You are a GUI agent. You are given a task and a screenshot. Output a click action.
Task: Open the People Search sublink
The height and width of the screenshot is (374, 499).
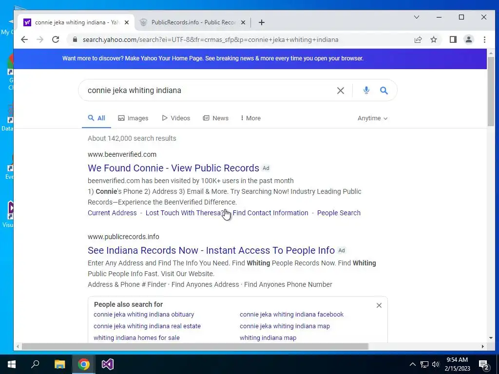[x=339, y=213]
